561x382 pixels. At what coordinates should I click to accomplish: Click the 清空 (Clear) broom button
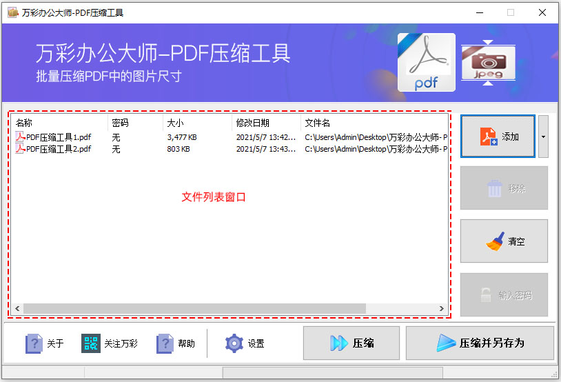504,241
